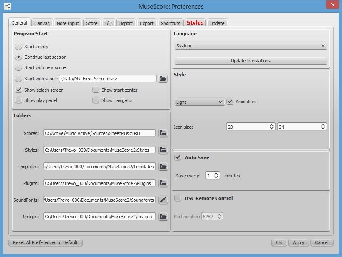Select Start with new score option
This screenshot has height=257, width=342.
point(18,67)
